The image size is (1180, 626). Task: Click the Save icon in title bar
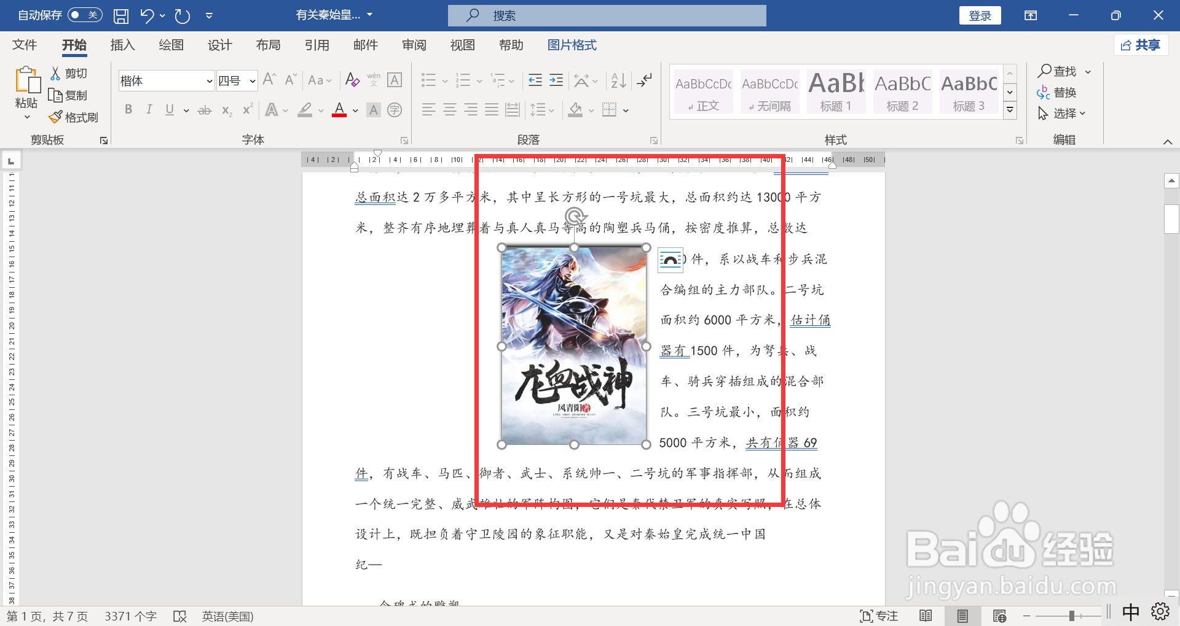point(121,16)
